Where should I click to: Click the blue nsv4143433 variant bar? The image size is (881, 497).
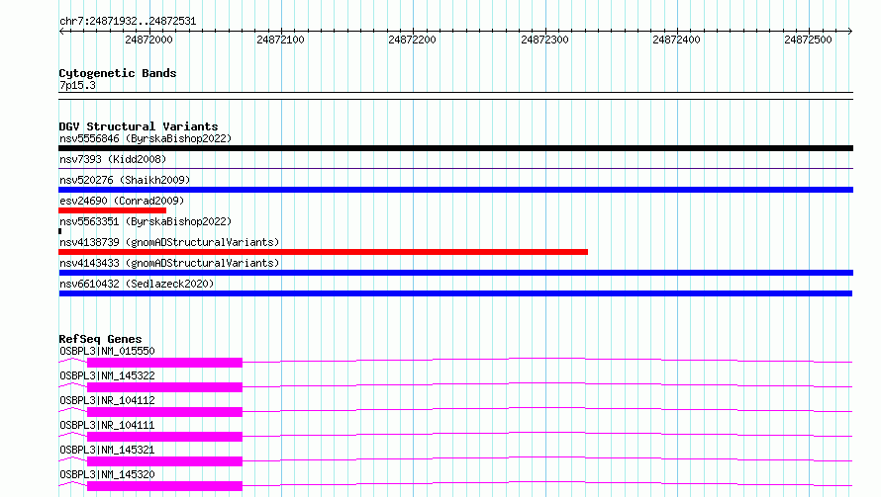[455, 273]
